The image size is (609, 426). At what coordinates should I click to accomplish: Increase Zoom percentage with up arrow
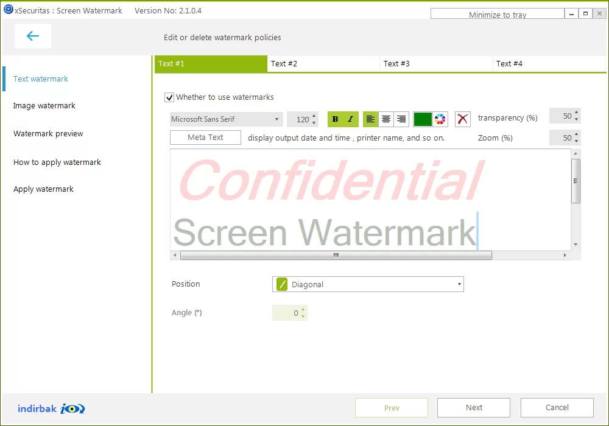[x=576, y=134]
